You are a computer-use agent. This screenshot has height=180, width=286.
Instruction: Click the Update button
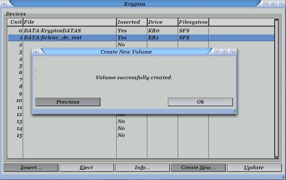coord(254,167)
